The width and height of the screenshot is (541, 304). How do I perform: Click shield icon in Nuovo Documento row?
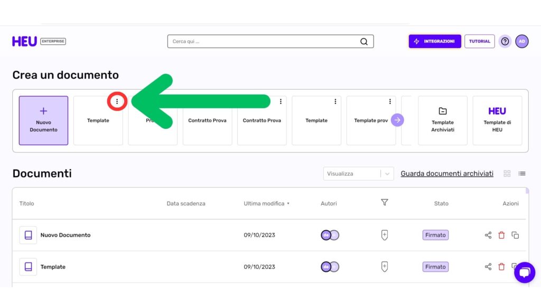[x=385, y=235]
